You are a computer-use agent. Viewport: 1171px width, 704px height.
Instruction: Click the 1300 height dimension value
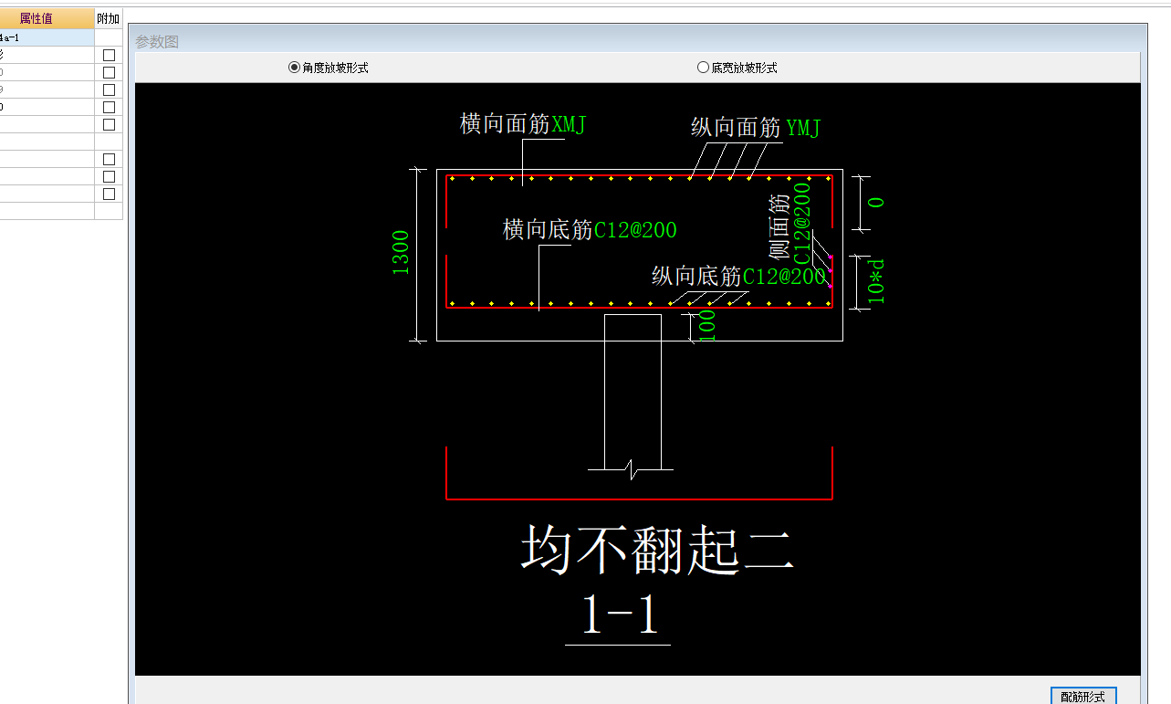point(400,253)
